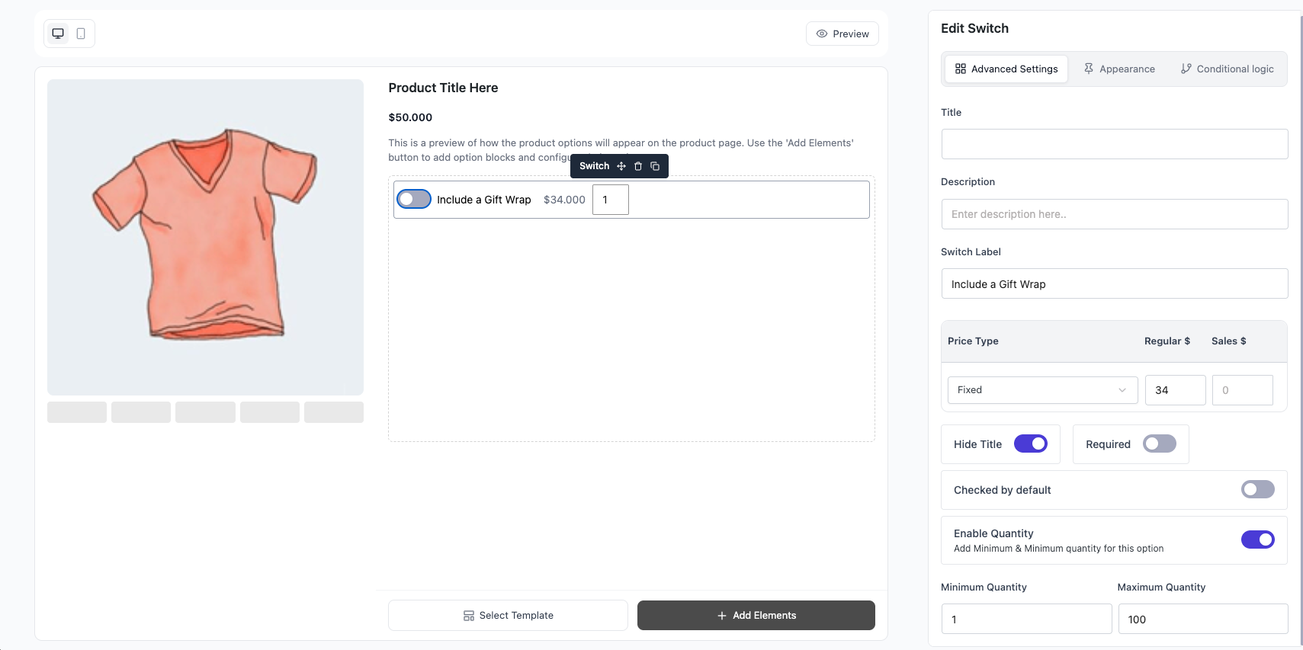Open the Conditional logic tab

pyautogui.click(x=1228, y=69)
